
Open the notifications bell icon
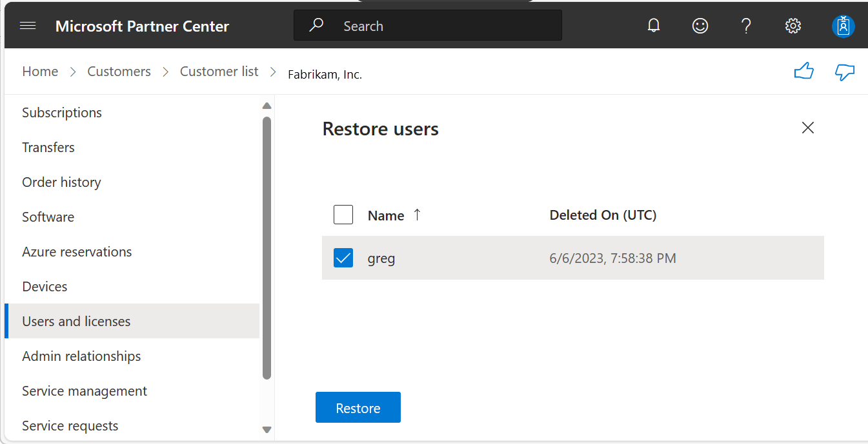653,25
